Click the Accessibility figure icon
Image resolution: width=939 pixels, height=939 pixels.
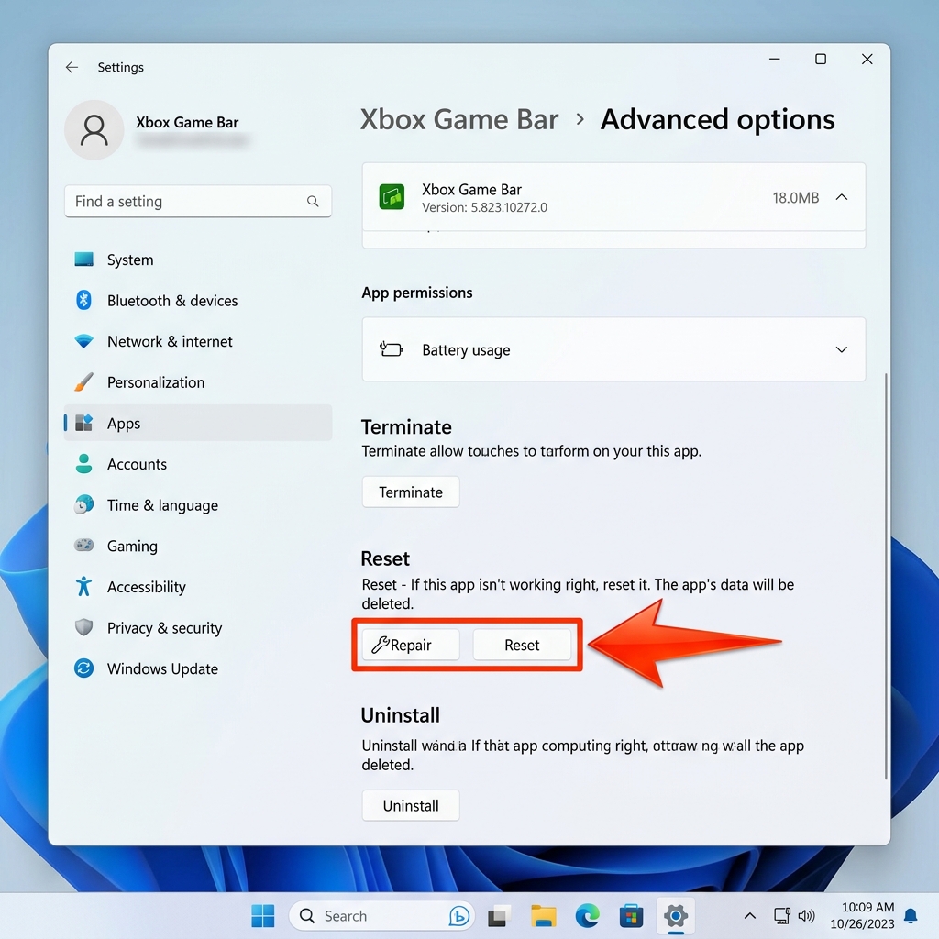[x=83, y=586]
